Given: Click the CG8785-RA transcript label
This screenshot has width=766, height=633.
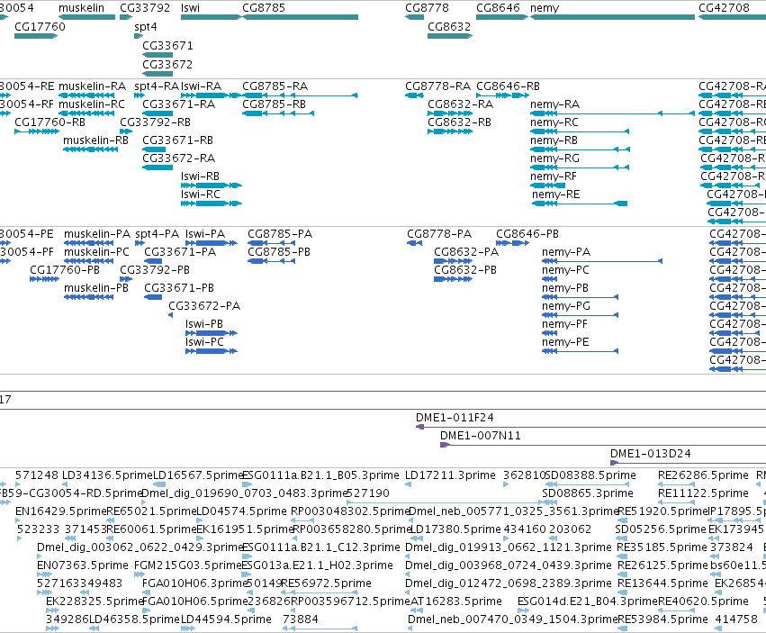Looking at the screenshot, I should click(x=275, y=86).
